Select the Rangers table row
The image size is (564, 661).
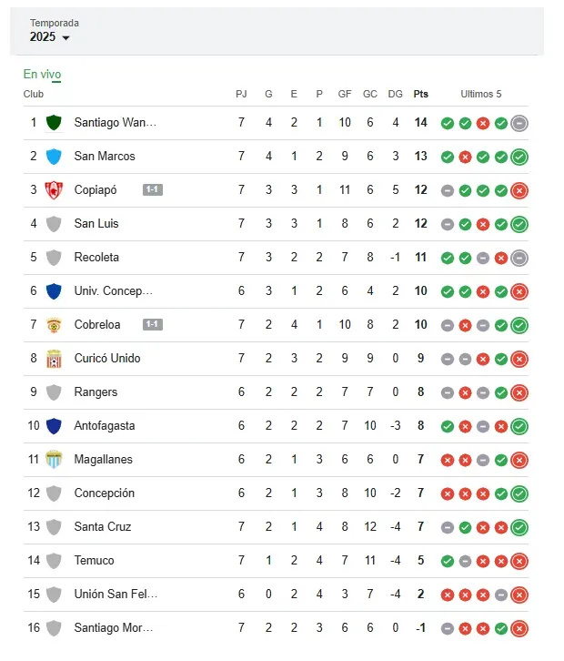pos(273,392)
